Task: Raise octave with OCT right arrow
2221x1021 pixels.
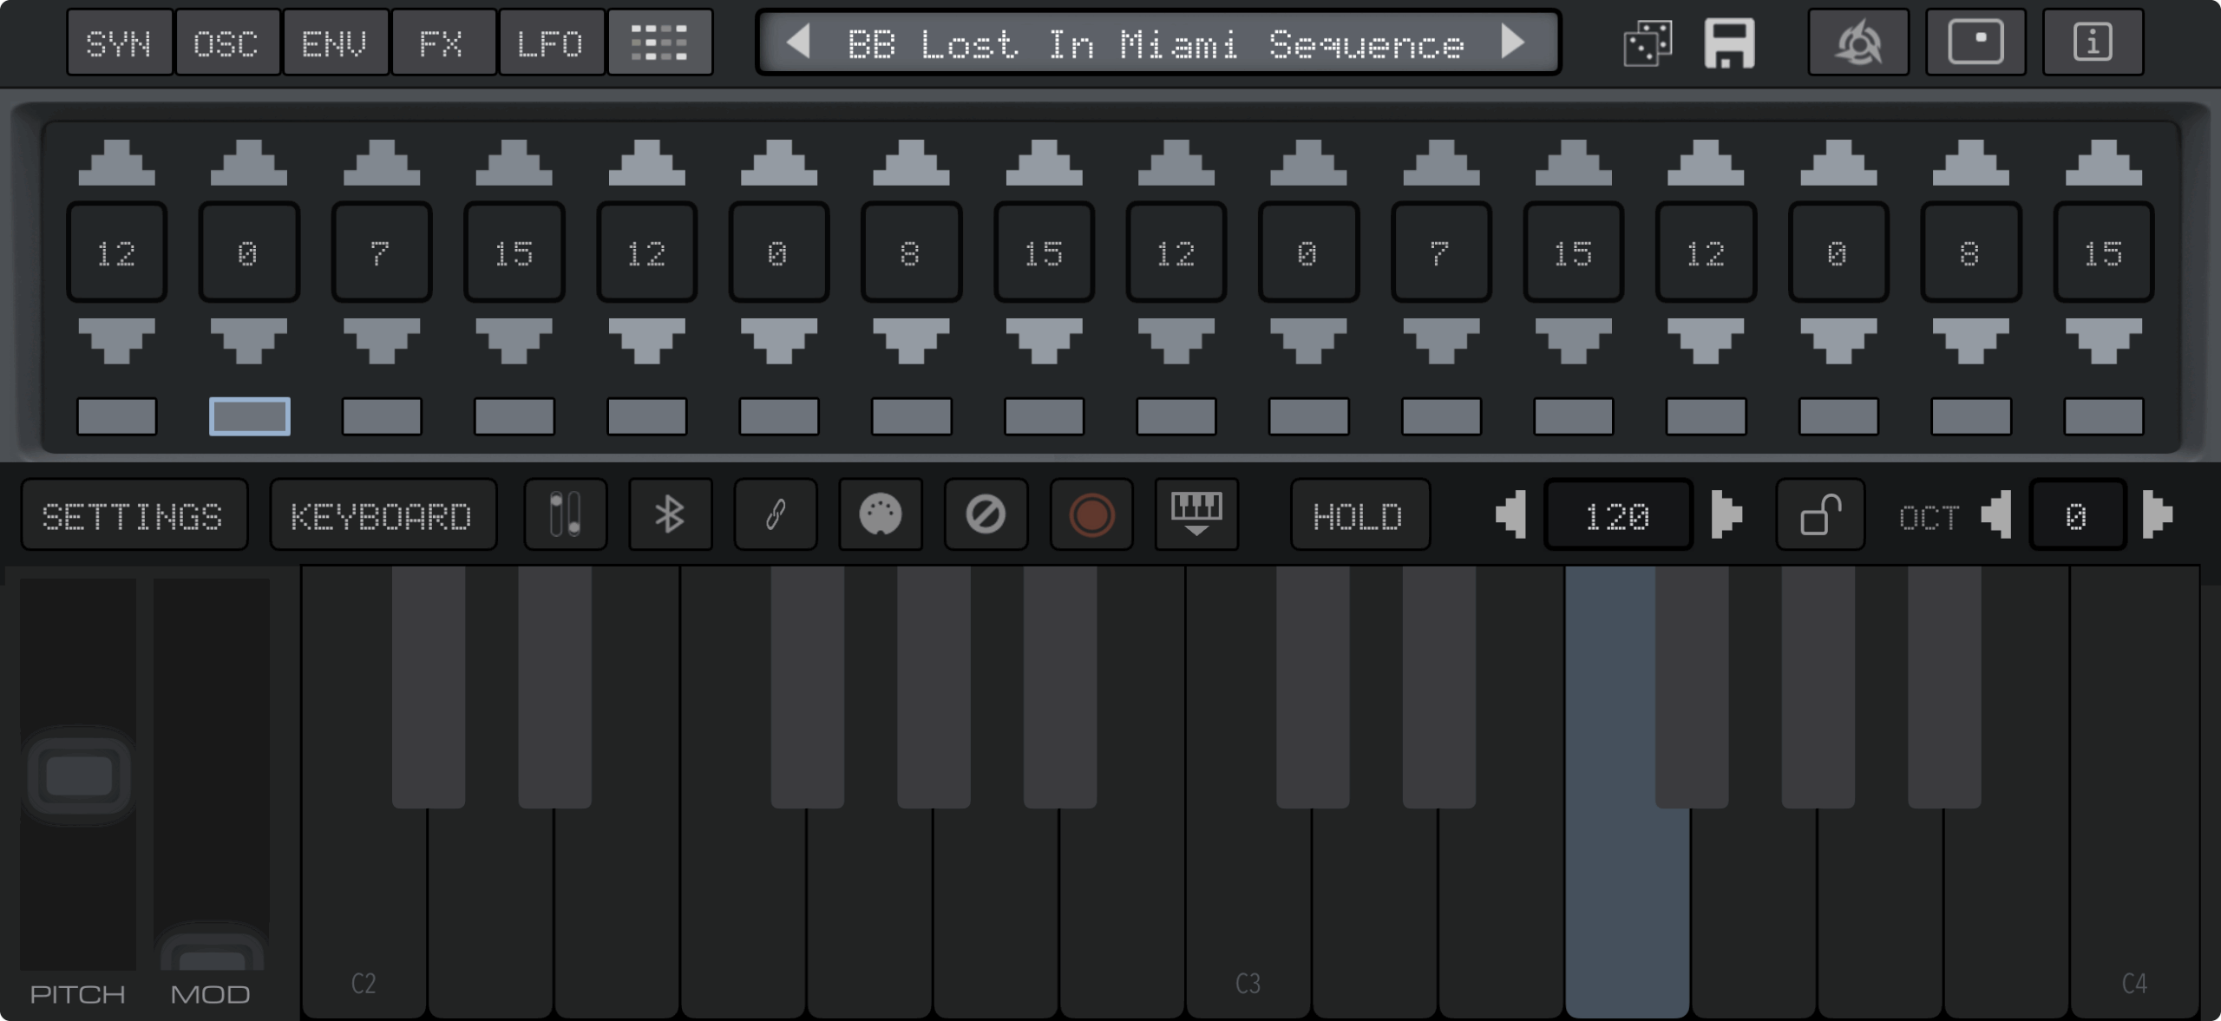Action: coord(2157,515)
